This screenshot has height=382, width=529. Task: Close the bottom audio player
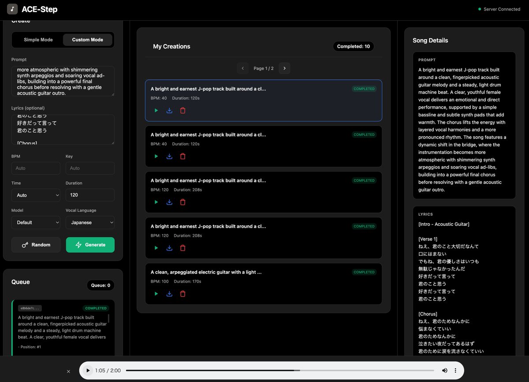(x=68, y=371)
